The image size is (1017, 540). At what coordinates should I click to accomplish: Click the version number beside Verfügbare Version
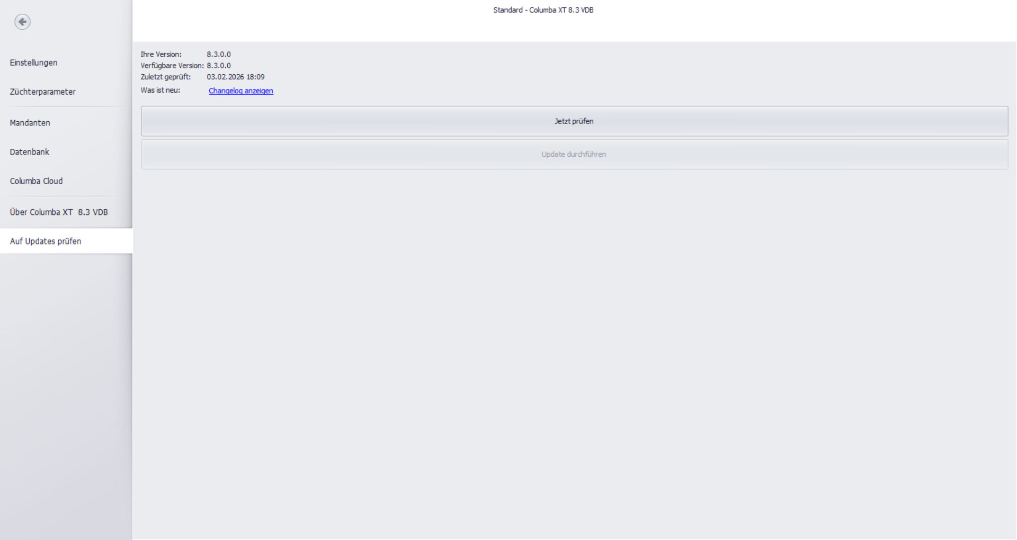(x=218, y=66)
